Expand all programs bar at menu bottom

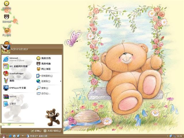pos(18,124)
